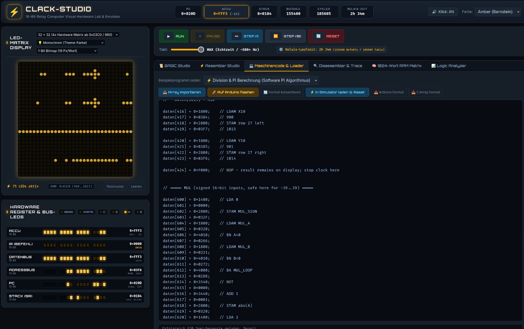The width and height of the screenshot is (524, 329).
Task: Click the fast-forward icon on STEP (10)
Action: [276, 36]
